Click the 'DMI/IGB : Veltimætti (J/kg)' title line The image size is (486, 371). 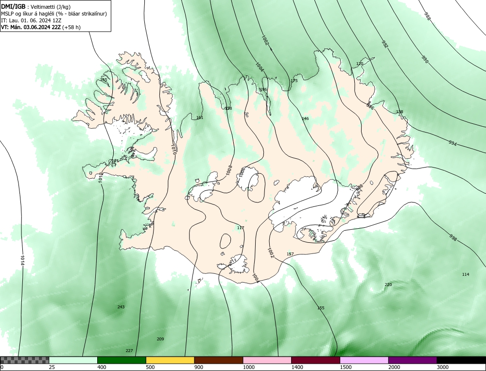(x=36, y=6)
